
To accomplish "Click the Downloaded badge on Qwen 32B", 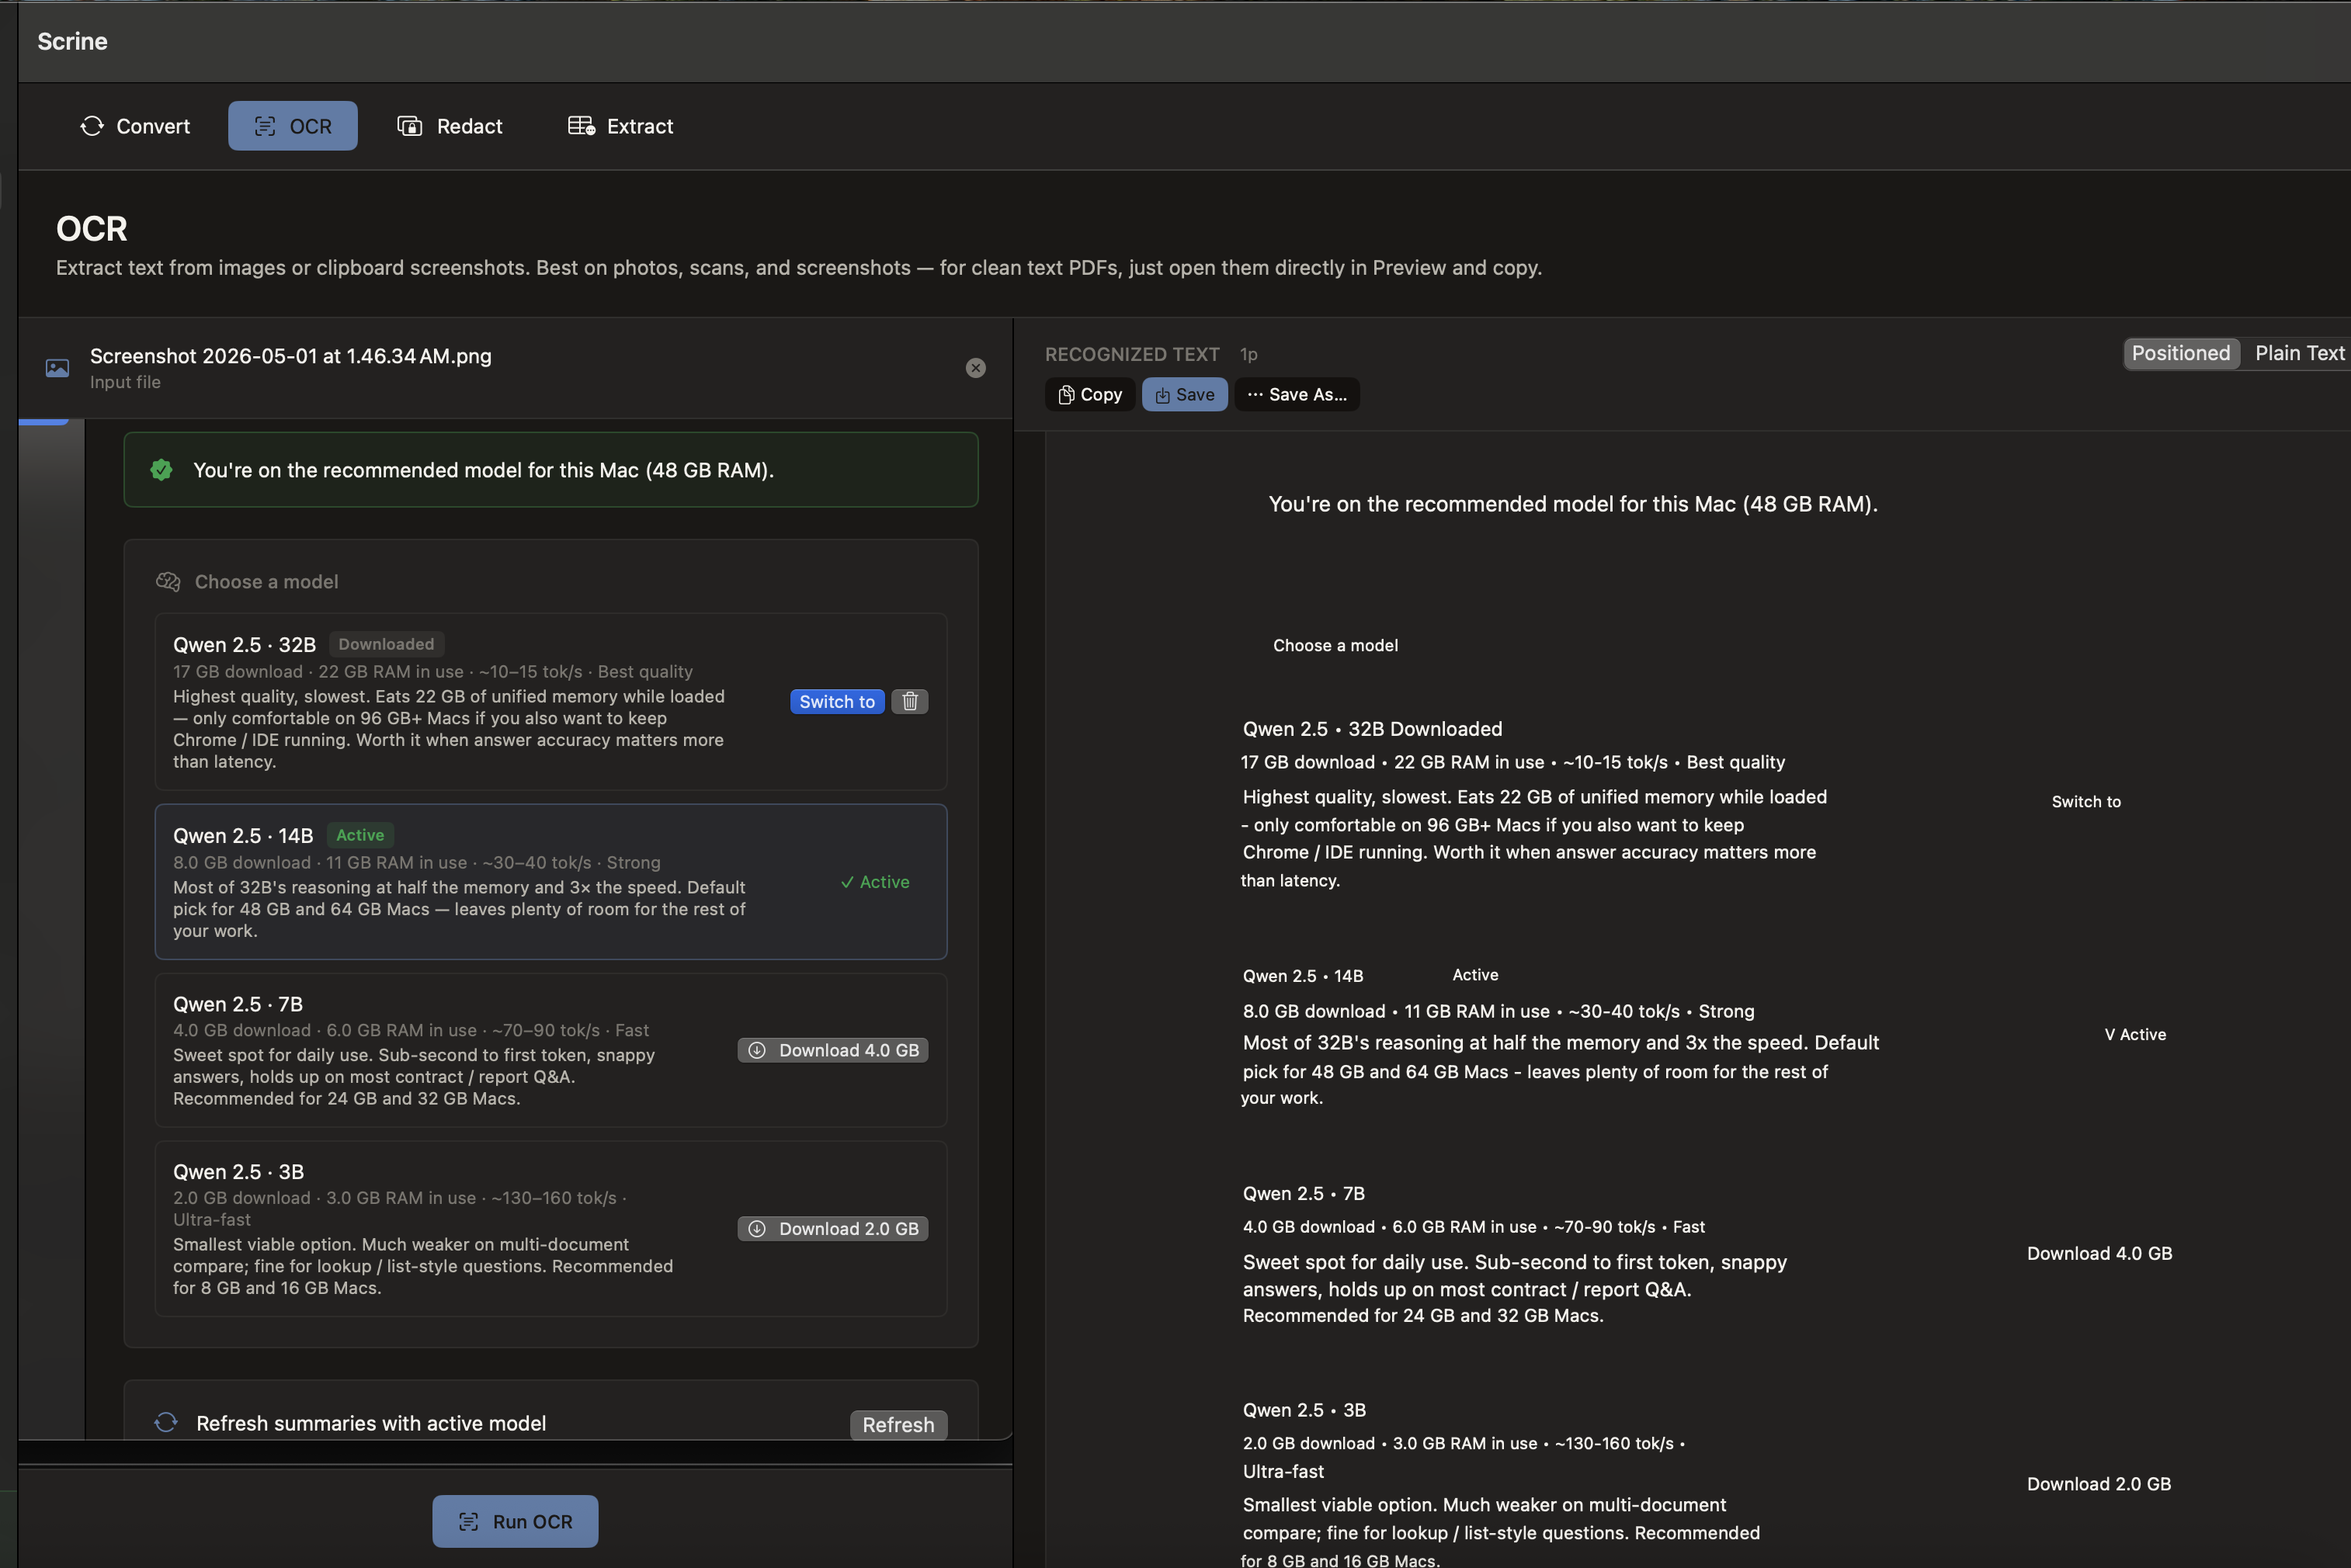I will 386,645.
